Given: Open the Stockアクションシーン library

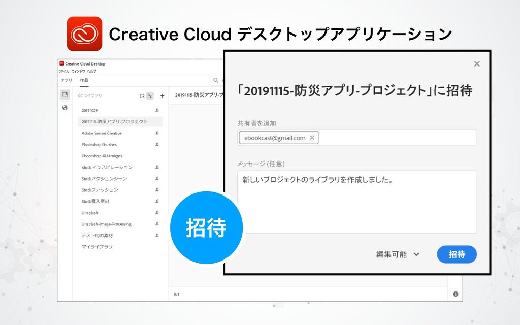Looking at the screenshot, I should [x=104, y=178].
